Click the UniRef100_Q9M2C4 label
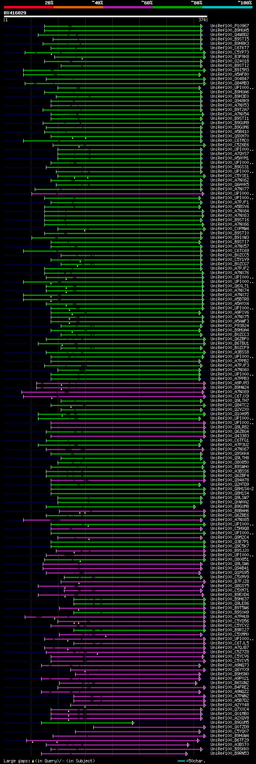 coord(230,537)
